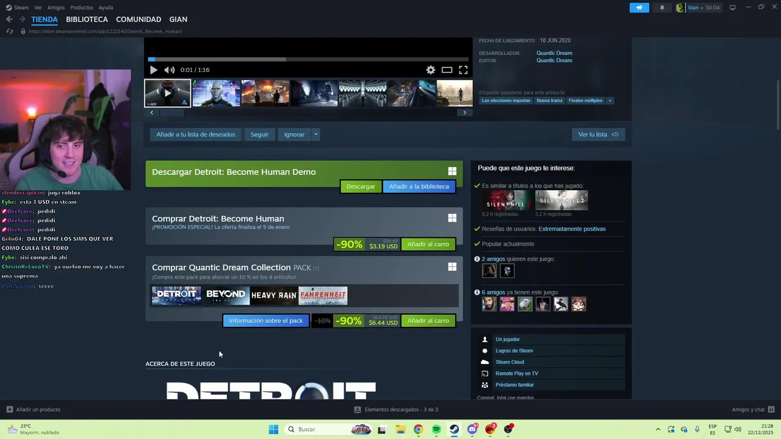Open Elementos descargados downloads status

click(396, 410)
